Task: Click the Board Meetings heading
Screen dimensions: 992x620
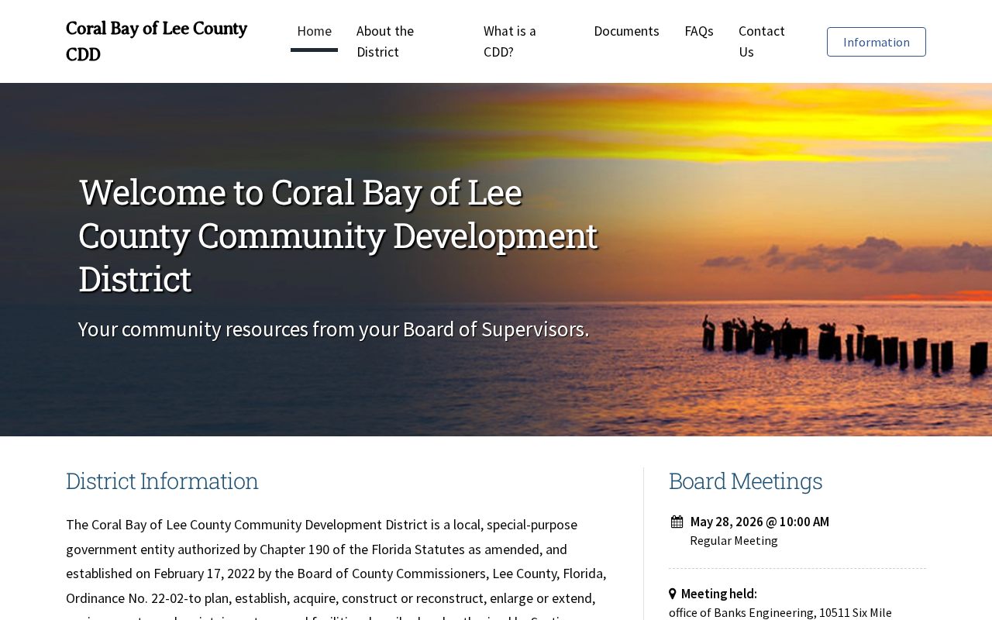Action: pos(746,481)
